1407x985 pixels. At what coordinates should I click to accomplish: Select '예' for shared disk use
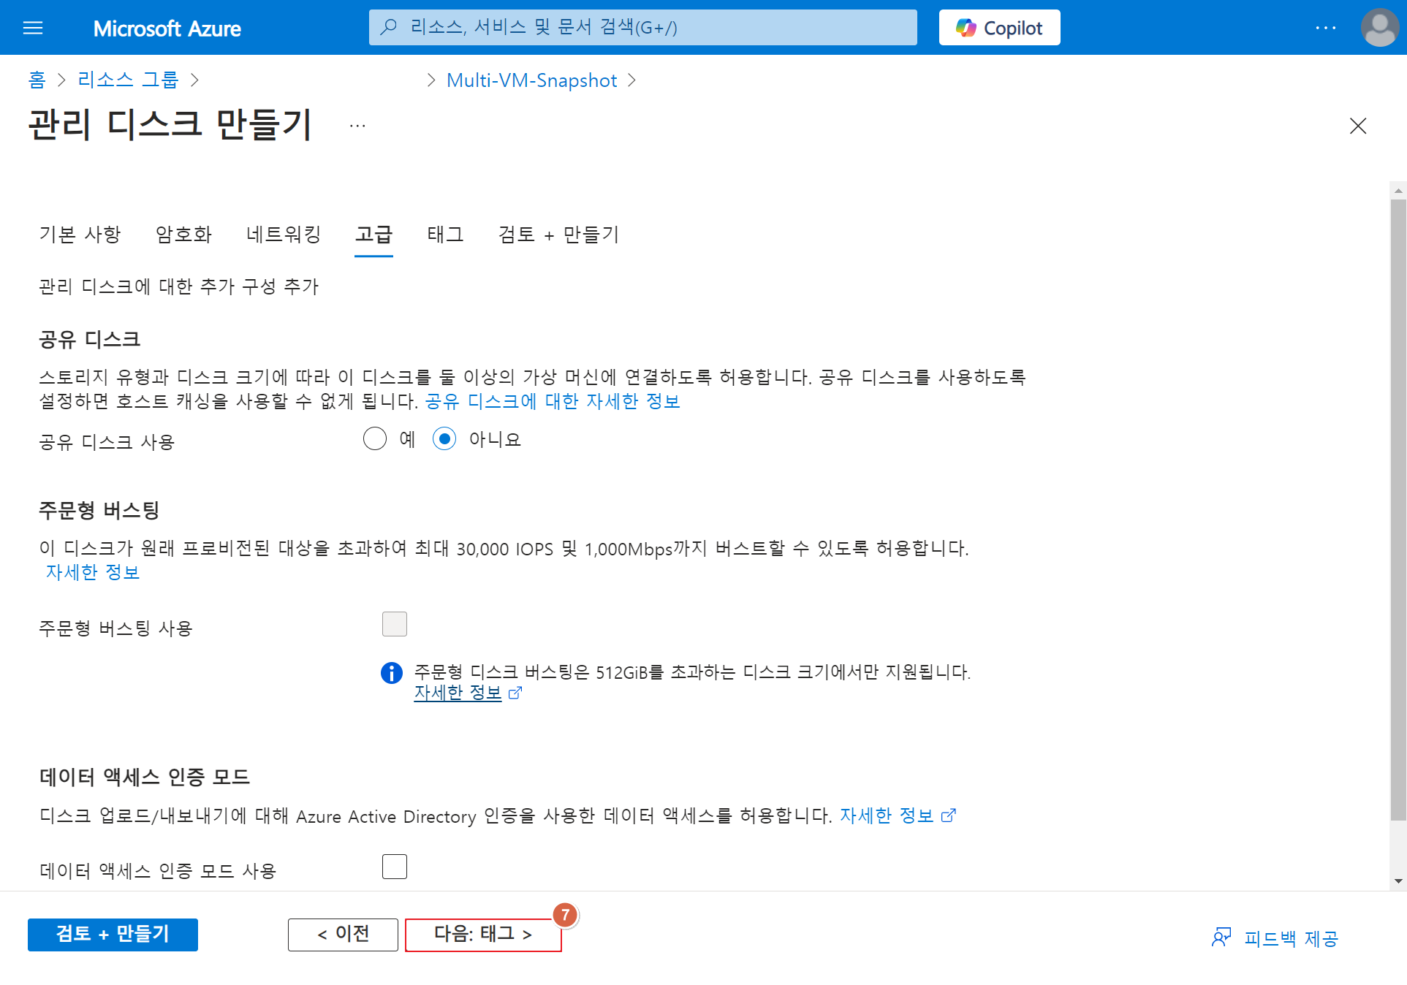[375, 439]
